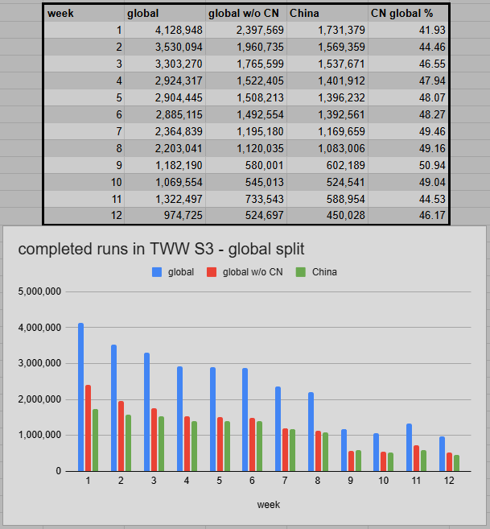This screenshot has height=529, width=490.
Task: Click the blue global legend swatch
Action: (157, 272)
